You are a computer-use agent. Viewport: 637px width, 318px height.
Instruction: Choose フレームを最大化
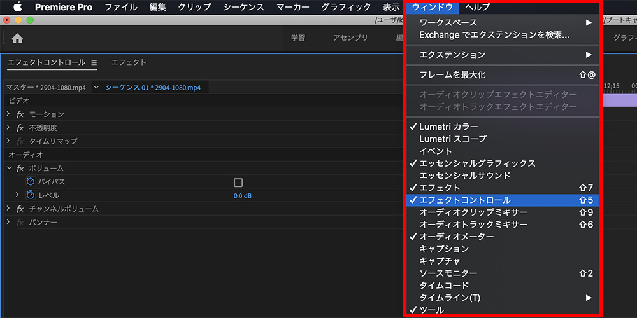tap(504, 74)
